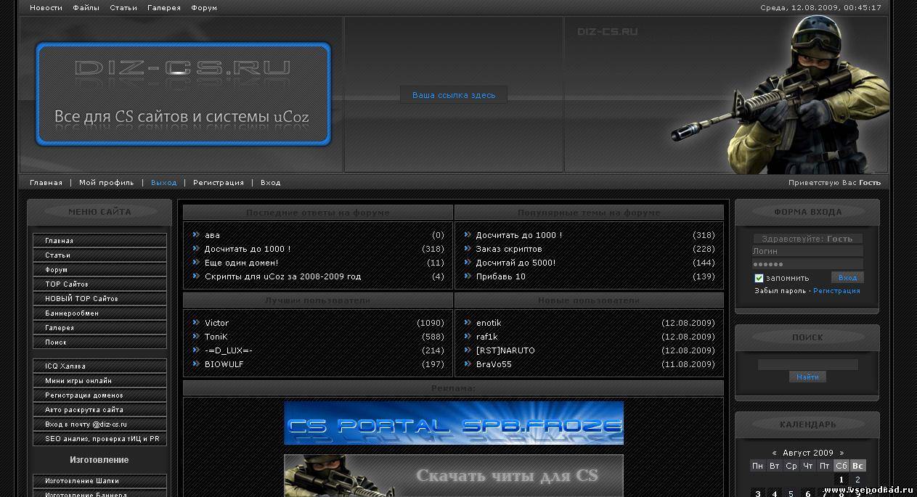The width and height of the screenshot is (917, 497).
Task: Open Форум in the top menu
Action: [204, 8]
